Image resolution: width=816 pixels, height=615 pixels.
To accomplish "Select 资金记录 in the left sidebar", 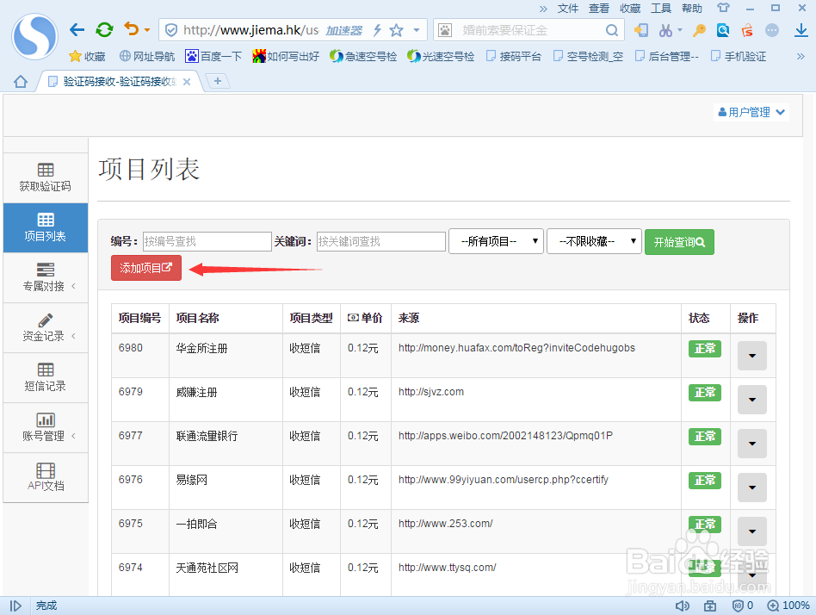I will 45,327.
